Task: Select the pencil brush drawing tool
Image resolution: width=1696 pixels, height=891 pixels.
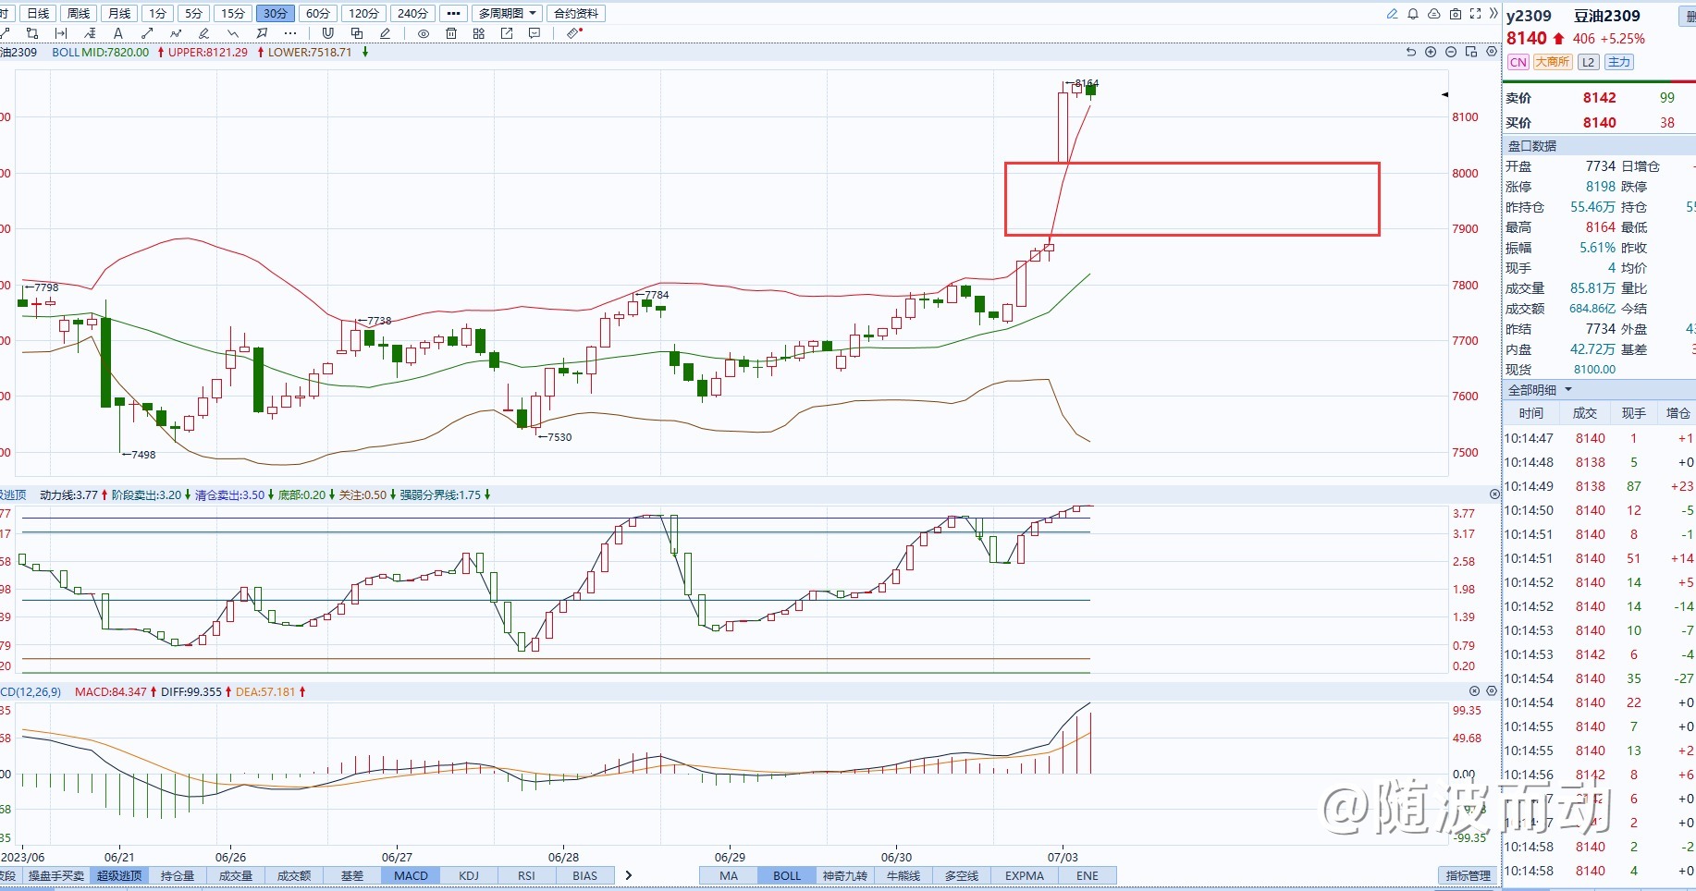Action: click(x=204, y=33)
